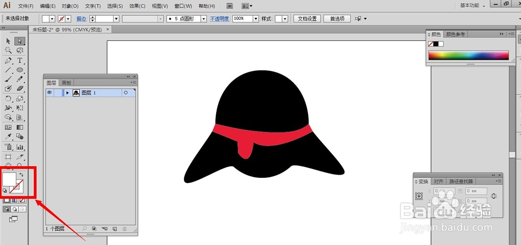Enable Draw Behind mode
This screenshot has width=521, height=245.
[x=14, y=209]
